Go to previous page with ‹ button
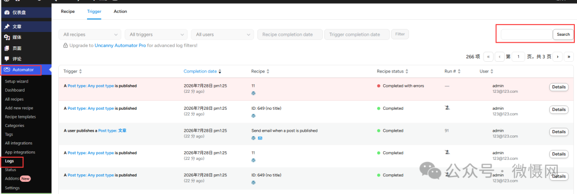The image size is (577, 194). (500, 56)
